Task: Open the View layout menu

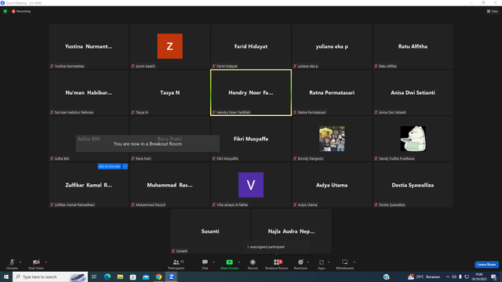Action: [x=493, y=11]
